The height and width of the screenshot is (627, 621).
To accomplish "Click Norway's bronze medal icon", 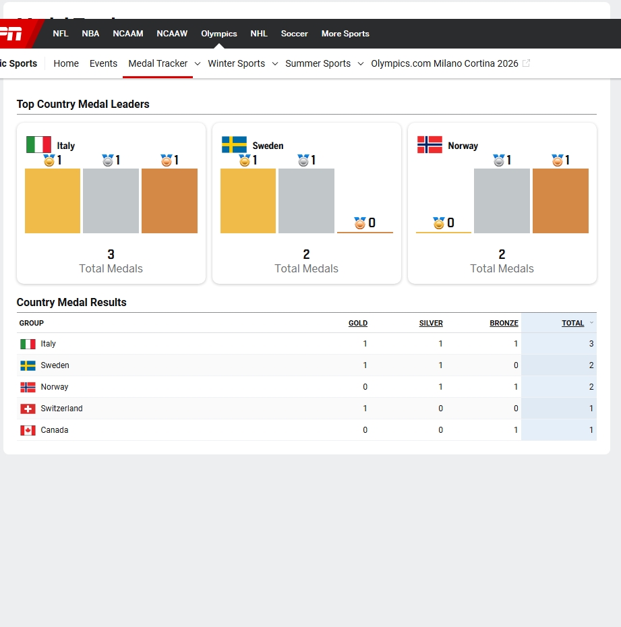I will 557,160.
